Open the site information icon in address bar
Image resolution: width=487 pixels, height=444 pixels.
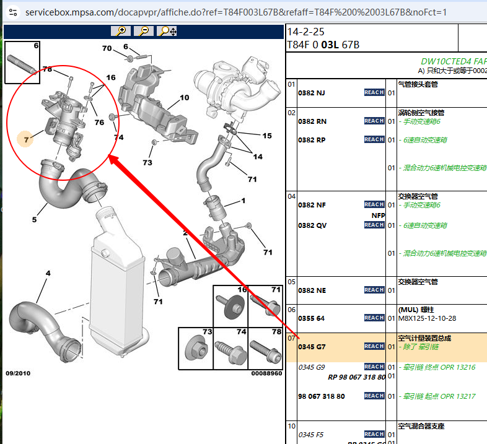[13, 12]
